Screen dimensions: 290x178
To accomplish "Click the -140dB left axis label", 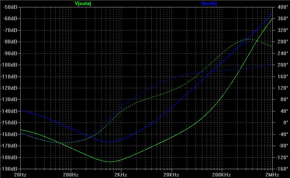I will (x=9, y=111).
